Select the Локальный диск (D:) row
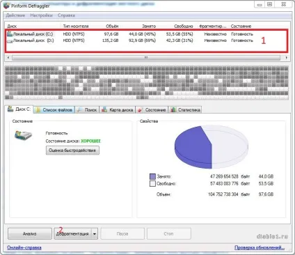 130,40
